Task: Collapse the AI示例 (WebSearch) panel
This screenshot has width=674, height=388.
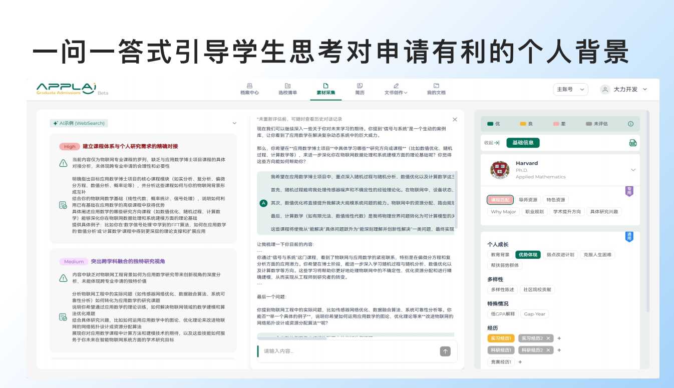Action: (x=234, y=123)
